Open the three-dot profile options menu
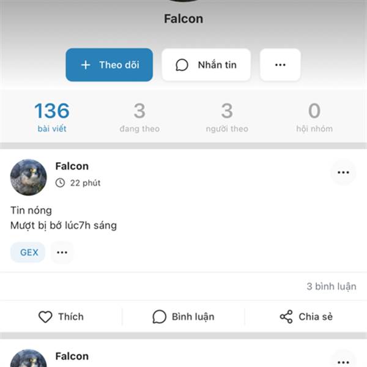 click(x=280, y=65)
